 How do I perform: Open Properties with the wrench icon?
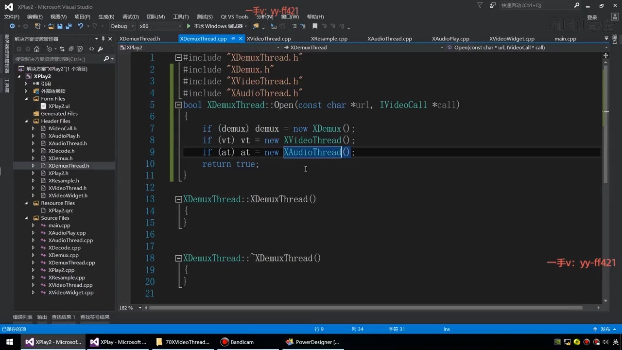click(101, 49)
